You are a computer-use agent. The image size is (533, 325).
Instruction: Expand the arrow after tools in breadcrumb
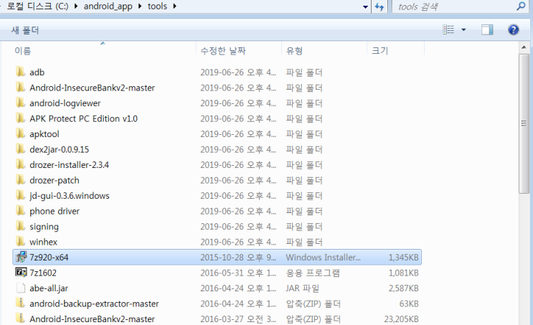pyautogui.click(x=174, y=6)
